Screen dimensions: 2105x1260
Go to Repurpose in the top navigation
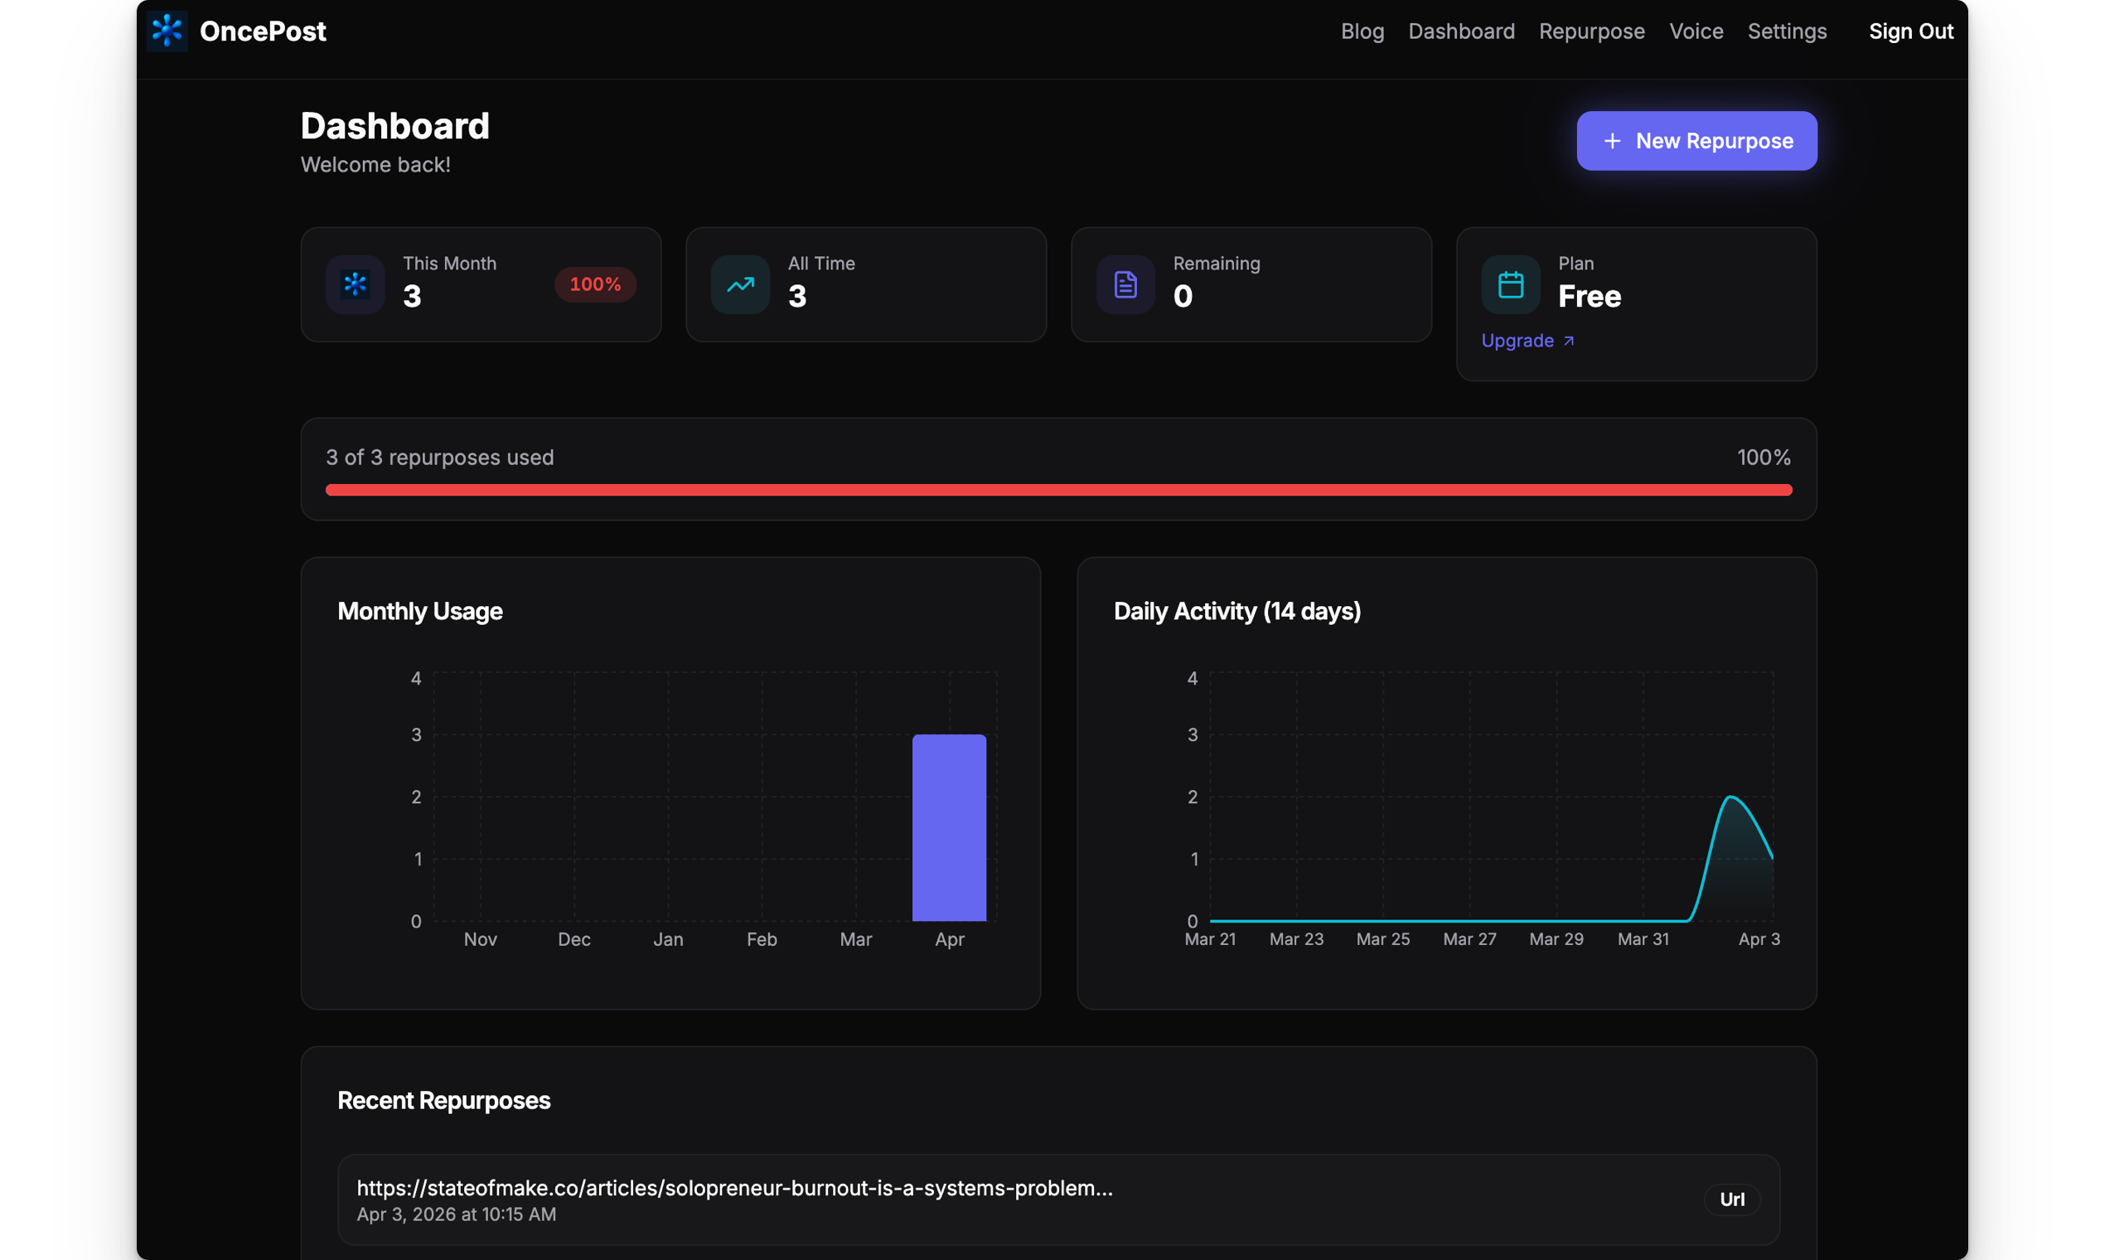coord(1591,31)
